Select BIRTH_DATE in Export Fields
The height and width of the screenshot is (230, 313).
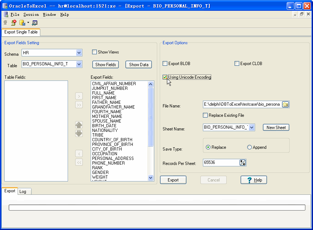pos(104,126)
